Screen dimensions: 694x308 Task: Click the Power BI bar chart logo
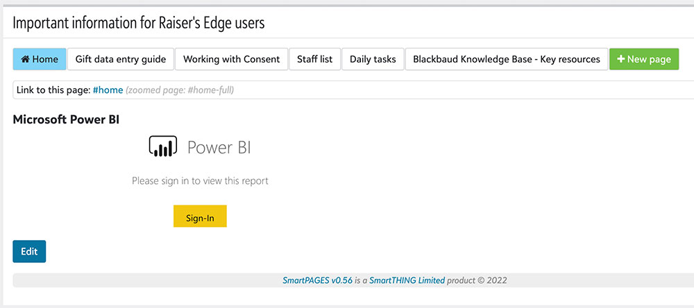pos(163,146)
